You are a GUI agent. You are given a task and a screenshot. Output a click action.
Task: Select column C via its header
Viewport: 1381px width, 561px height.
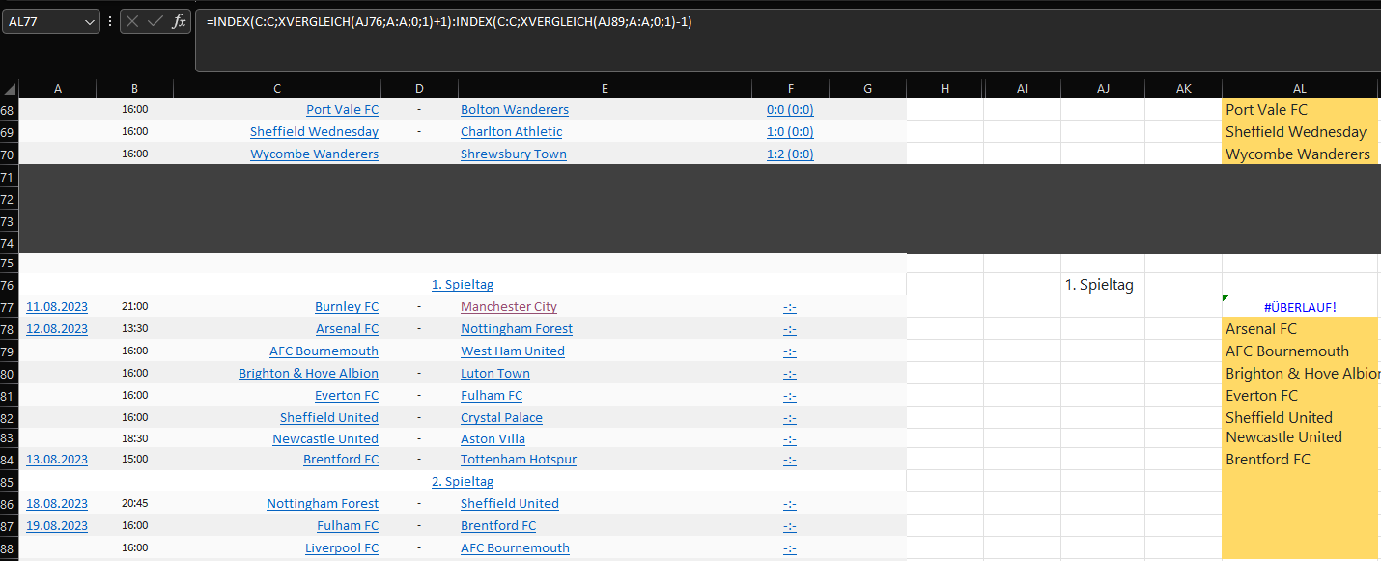pyautogui.click(x=277, y=89)
